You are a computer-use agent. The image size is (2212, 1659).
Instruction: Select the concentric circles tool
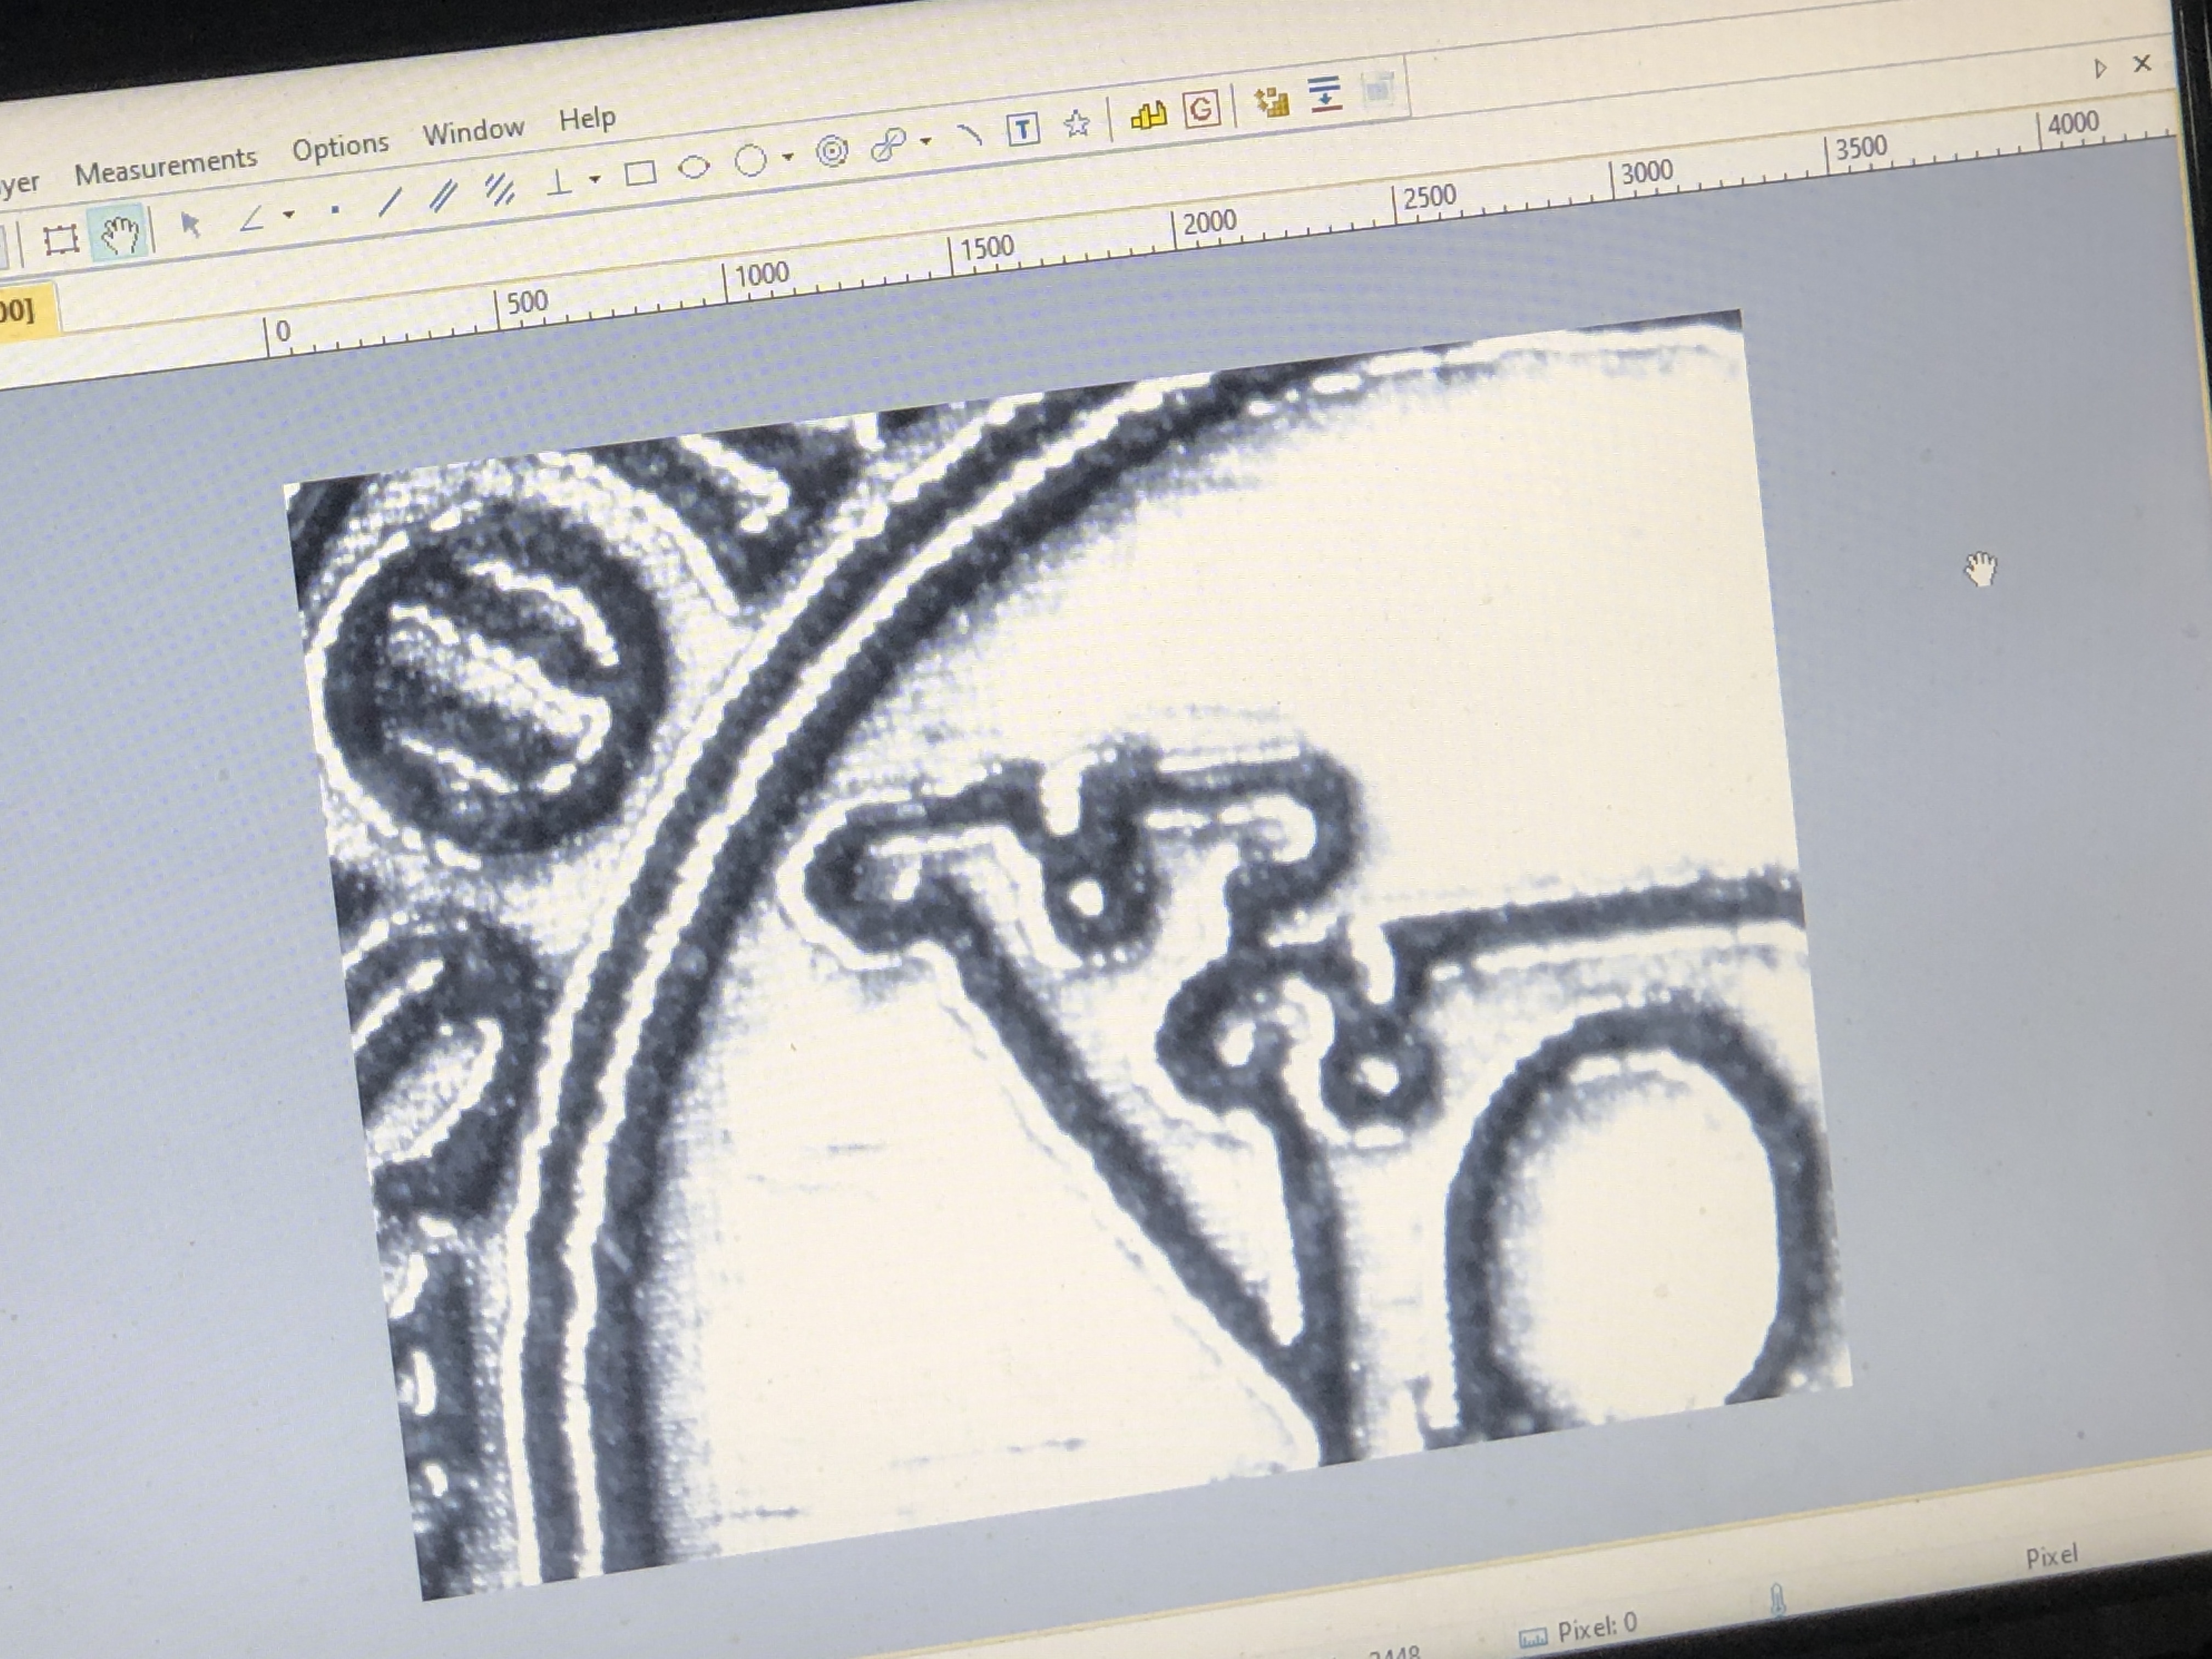point(832,151)
